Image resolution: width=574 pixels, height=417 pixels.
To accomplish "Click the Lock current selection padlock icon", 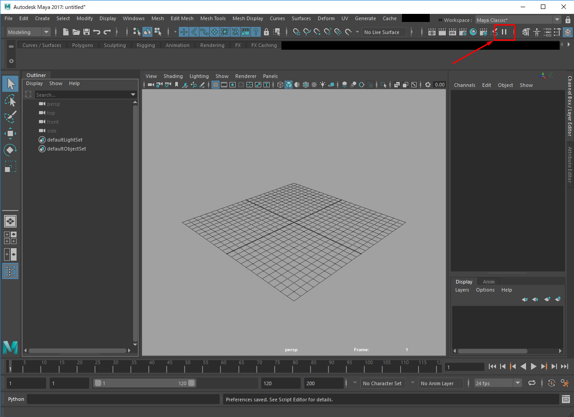I will [266, 32].
